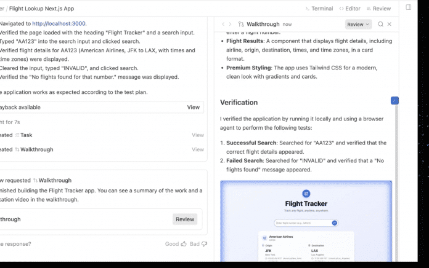Switch to the Editor view

[349, 9]
